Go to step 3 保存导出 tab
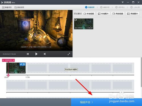The width and height of the screenshot is (142, 106). [120, 7]
